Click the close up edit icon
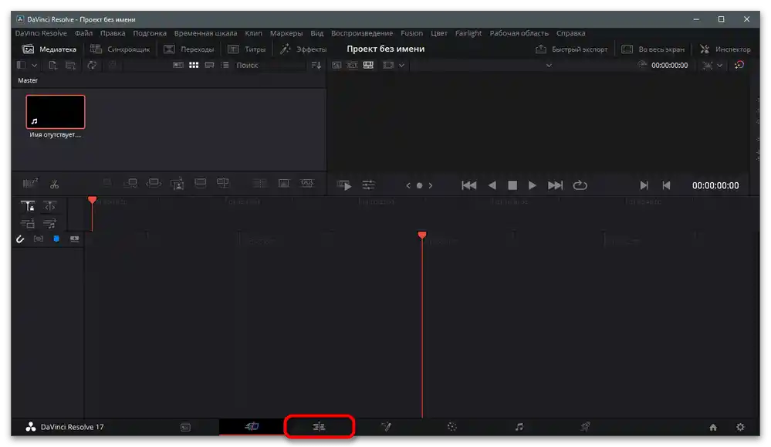This screenshot has width=771, height=447. point(177,183)
